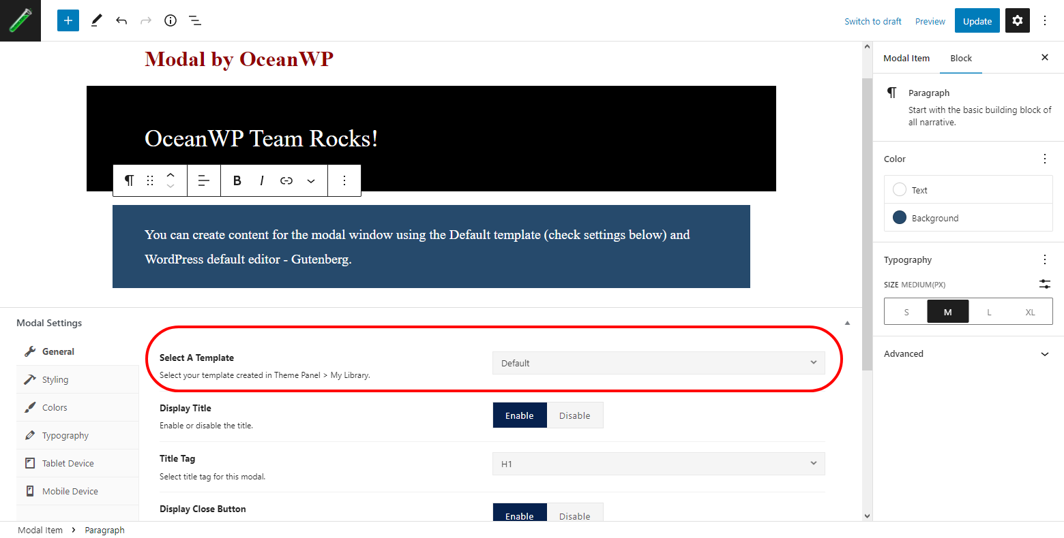Switch to Block sidebar tab
1064x538 pixels.
coord(961,58)
